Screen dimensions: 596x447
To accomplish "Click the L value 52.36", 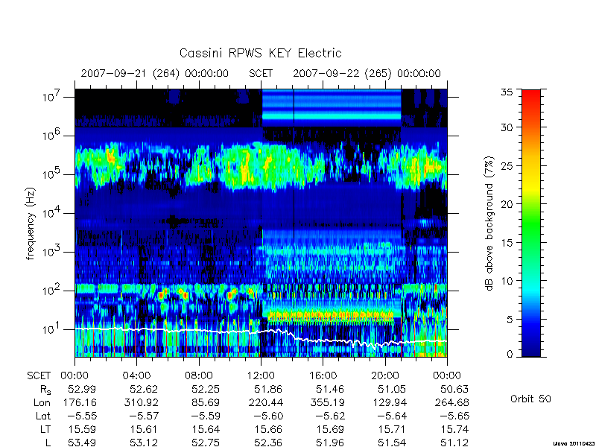I will 268,443.
